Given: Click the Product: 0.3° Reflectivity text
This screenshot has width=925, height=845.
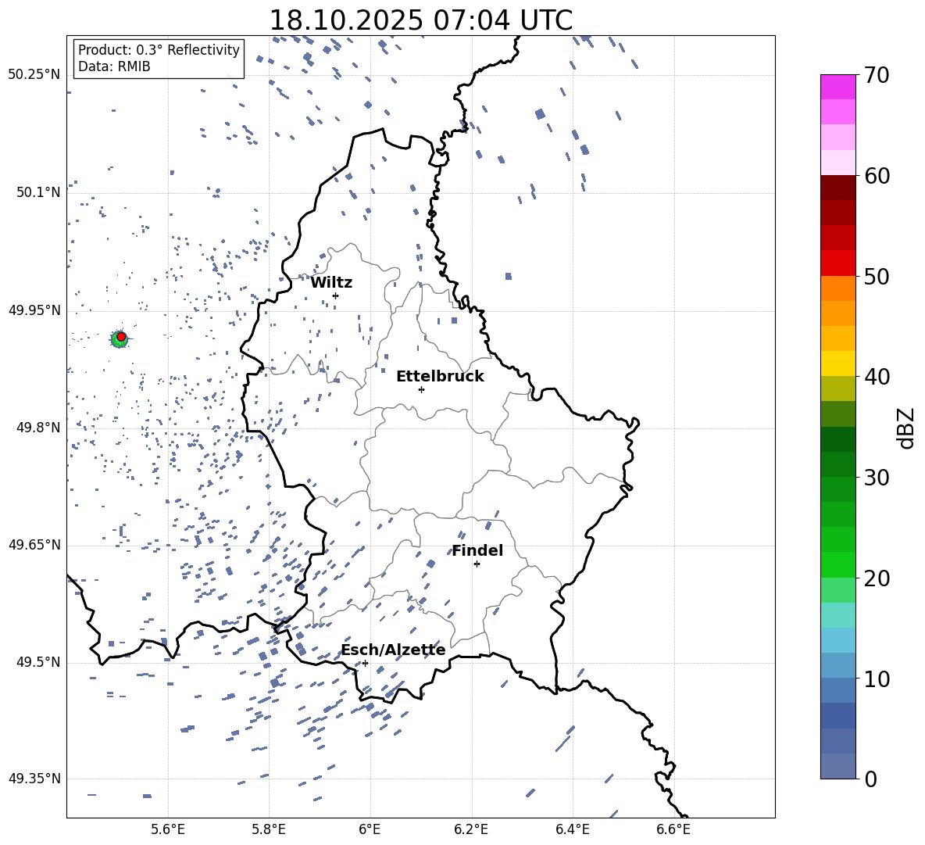Looking at the screenshot, I should [159, 50].
